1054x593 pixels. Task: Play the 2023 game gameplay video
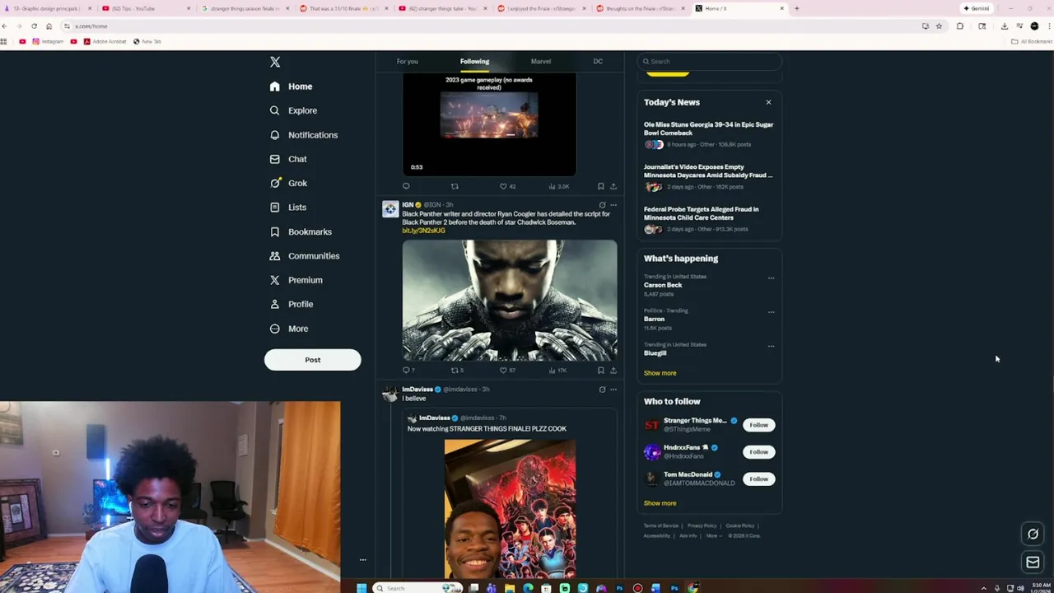(489, 124)
